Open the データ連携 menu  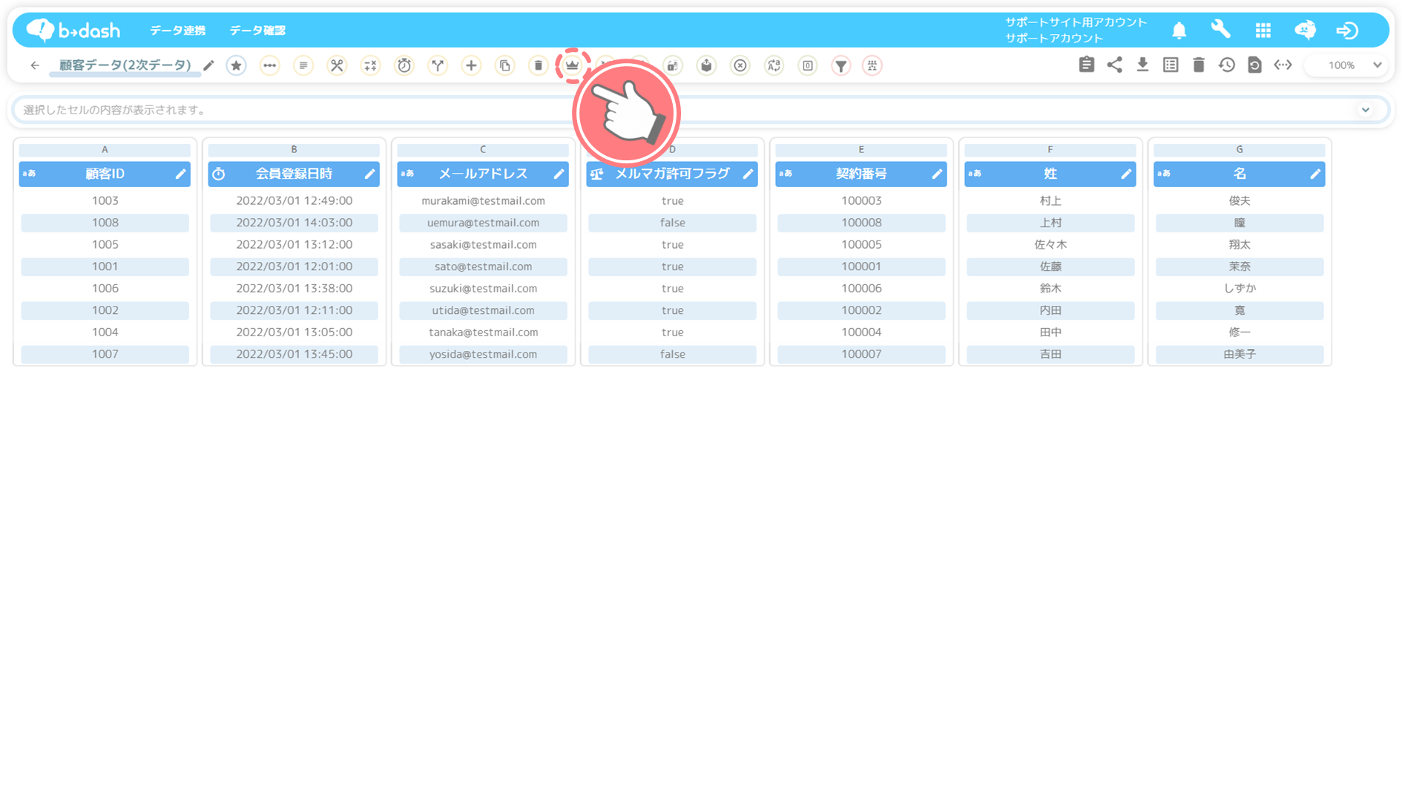(x=178, y=30)
